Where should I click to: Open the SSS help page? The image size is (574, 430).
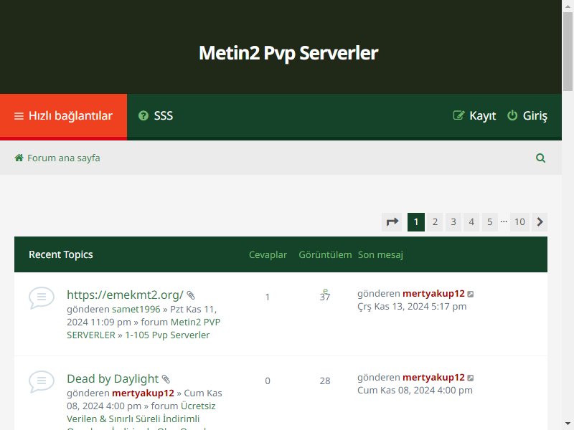pyautogui.click(x=156, y=116)
